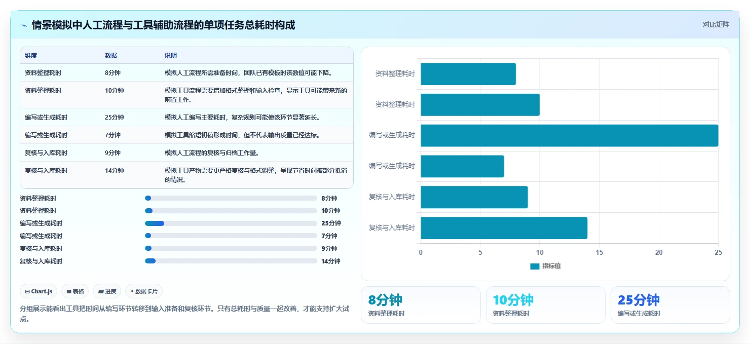Click the x-axis tick label 20
The image size is (750, 344).
tap(659, 252)
